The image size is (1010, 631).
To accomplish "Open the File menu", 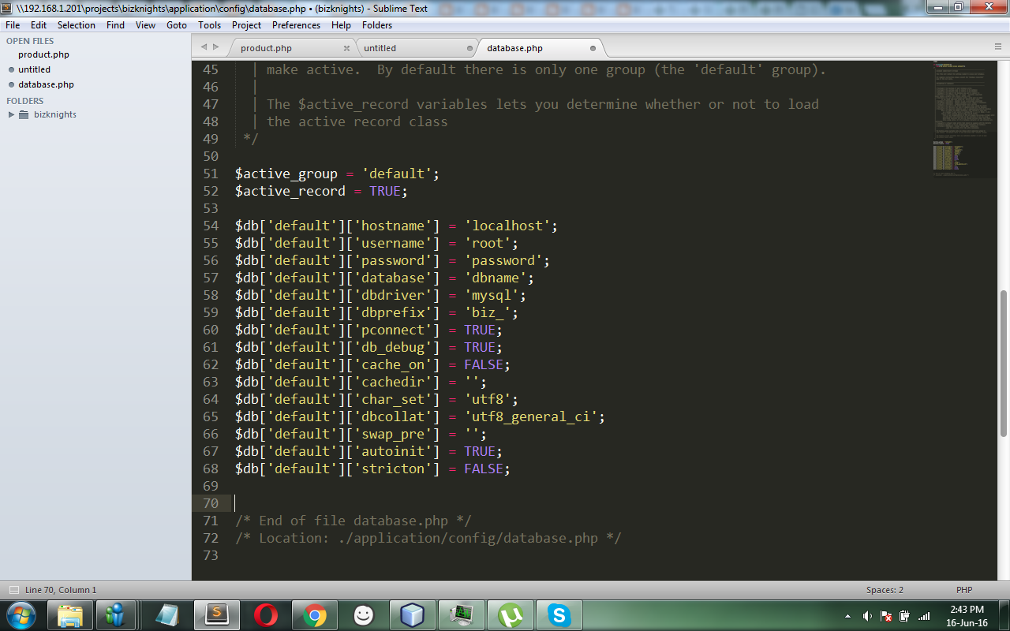I will point(13,25).
